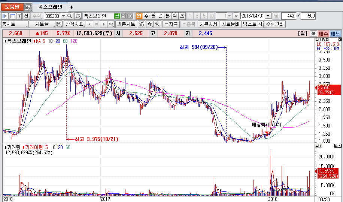Image resolution: width=343 pixels, height=202 pixels.
Task: Click the icon next to 도움말 button
Action: (x=28, y=7)
